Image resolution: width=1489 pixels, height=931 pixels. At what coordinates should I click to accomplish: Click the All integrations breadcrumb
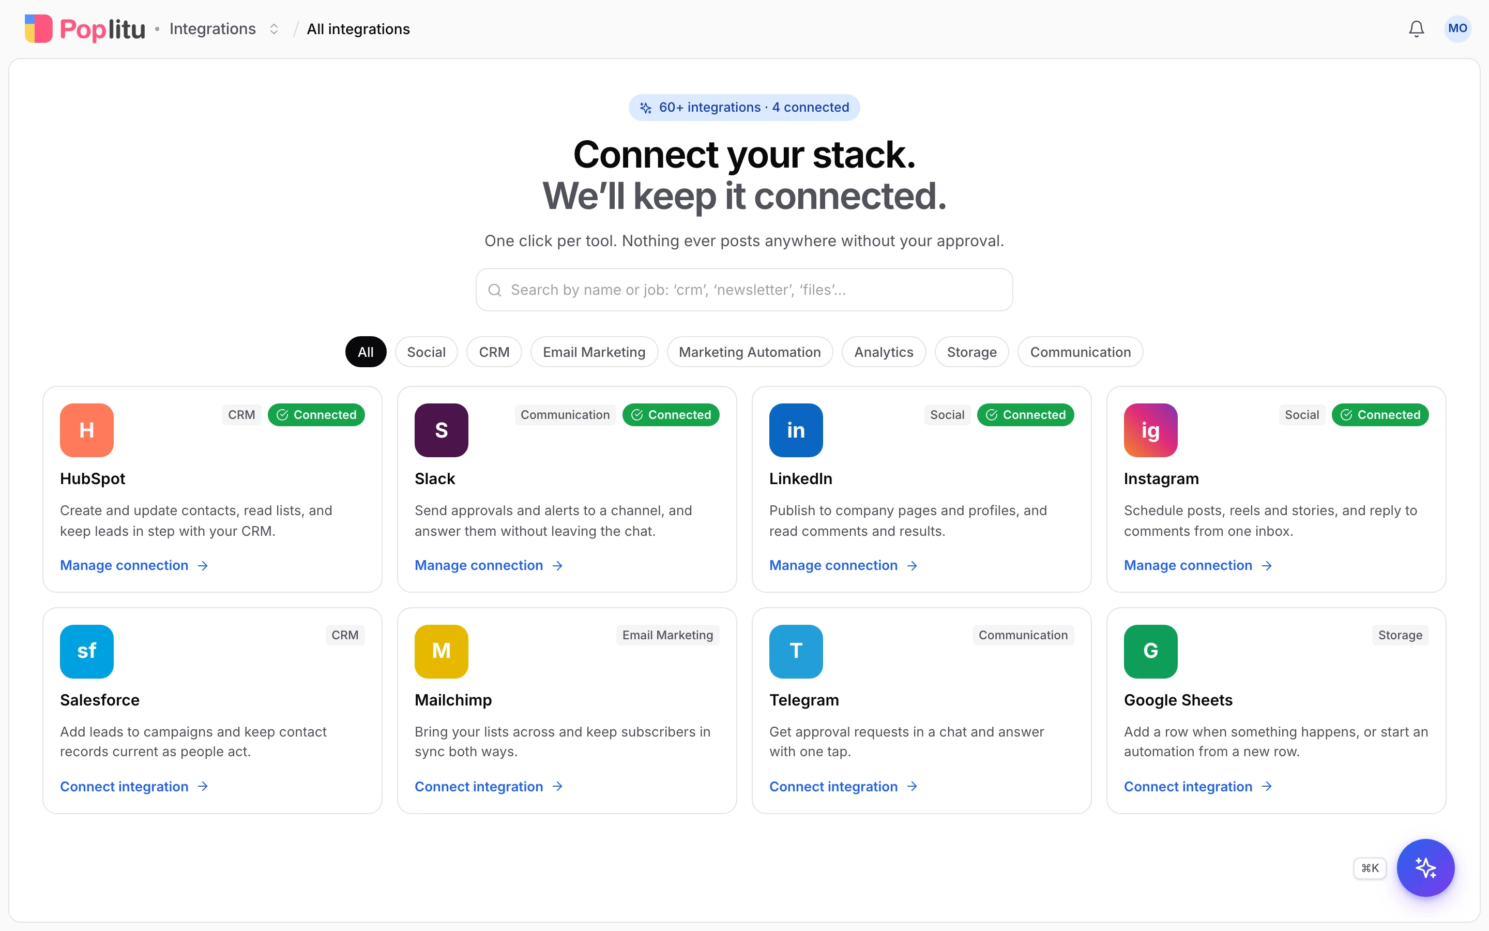pyautogui.click(x=358, y=29)
